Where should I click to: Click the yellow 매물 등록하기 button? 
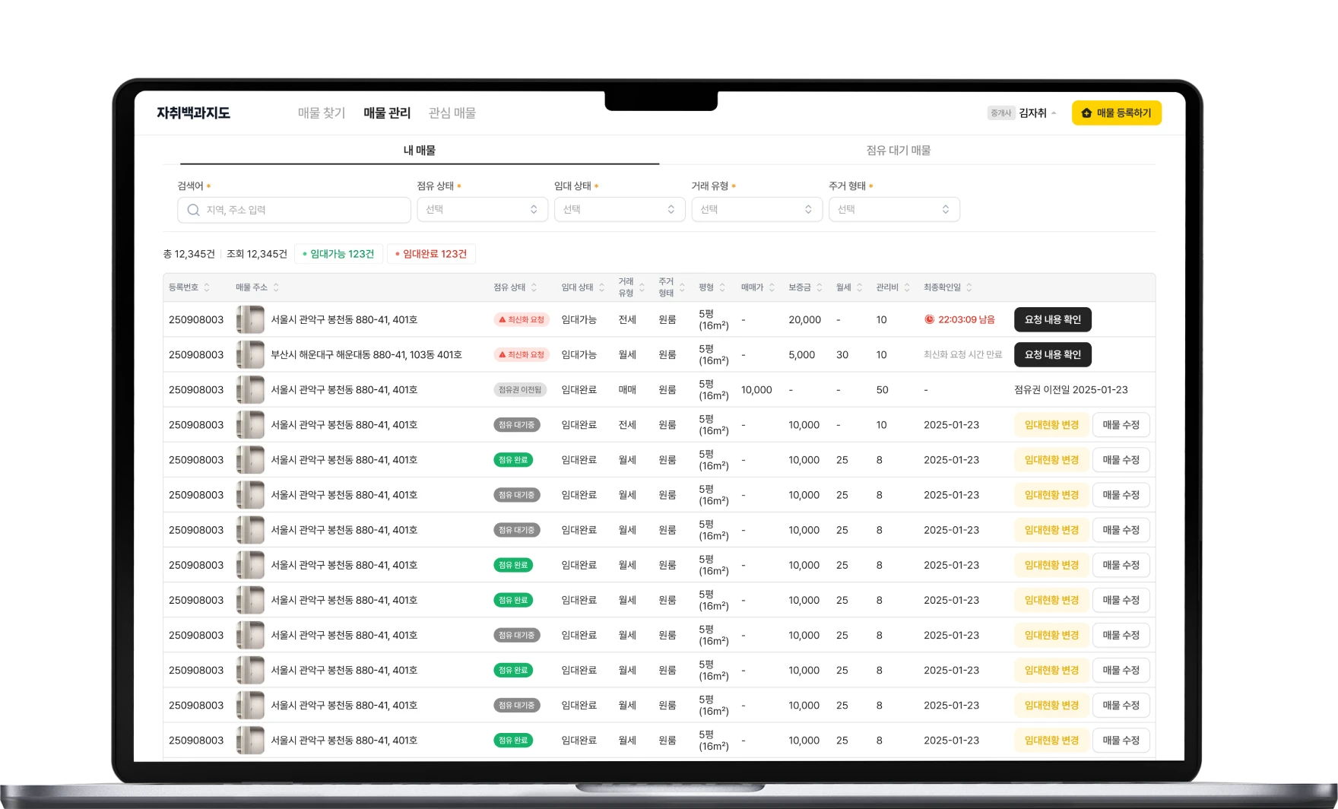(1116, 113)
